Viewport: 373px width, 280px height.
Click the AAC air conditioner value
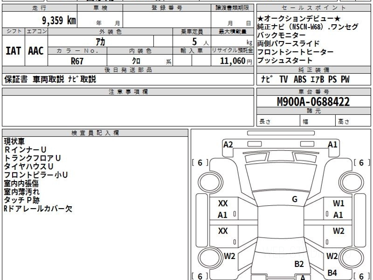(x=36, y=51)
